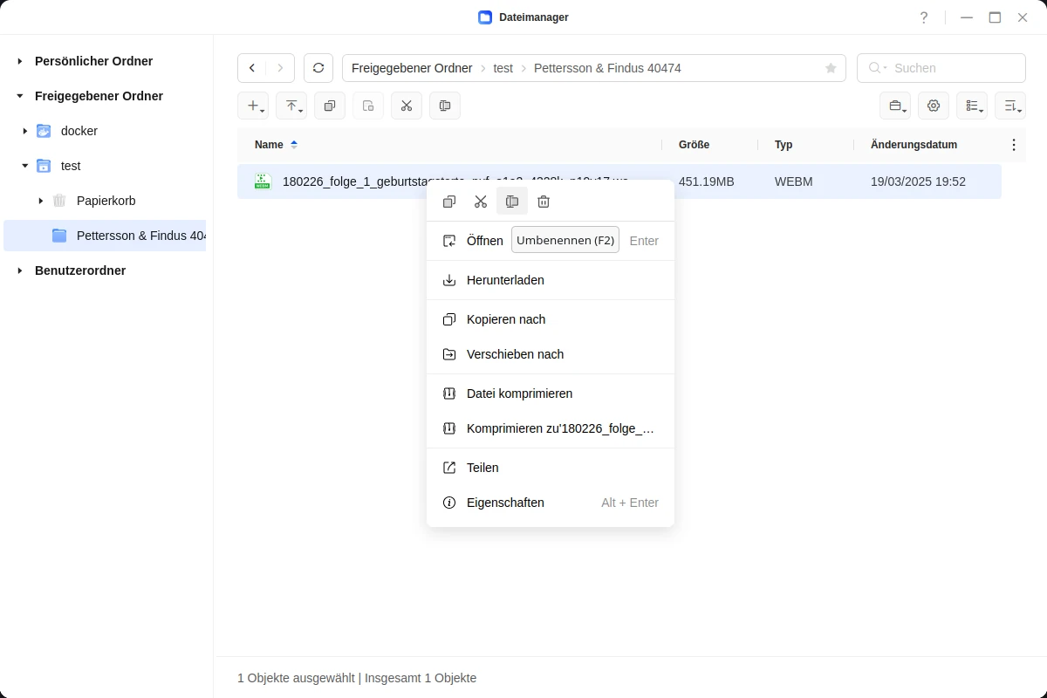
Task: Sort by the Name column header
Action: (269, 145)
